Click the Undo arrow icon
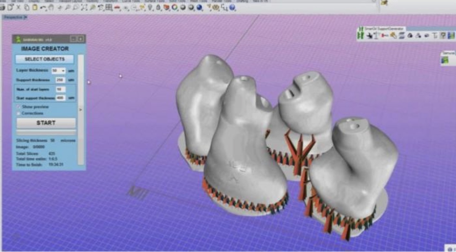This screenshot has height=252, width=456. tap(44, 8)
